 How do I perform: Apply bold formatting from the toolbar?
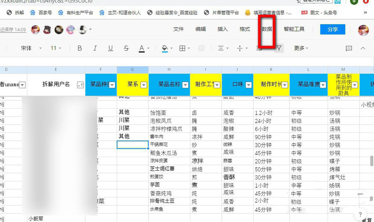click(x=80, y=48)
